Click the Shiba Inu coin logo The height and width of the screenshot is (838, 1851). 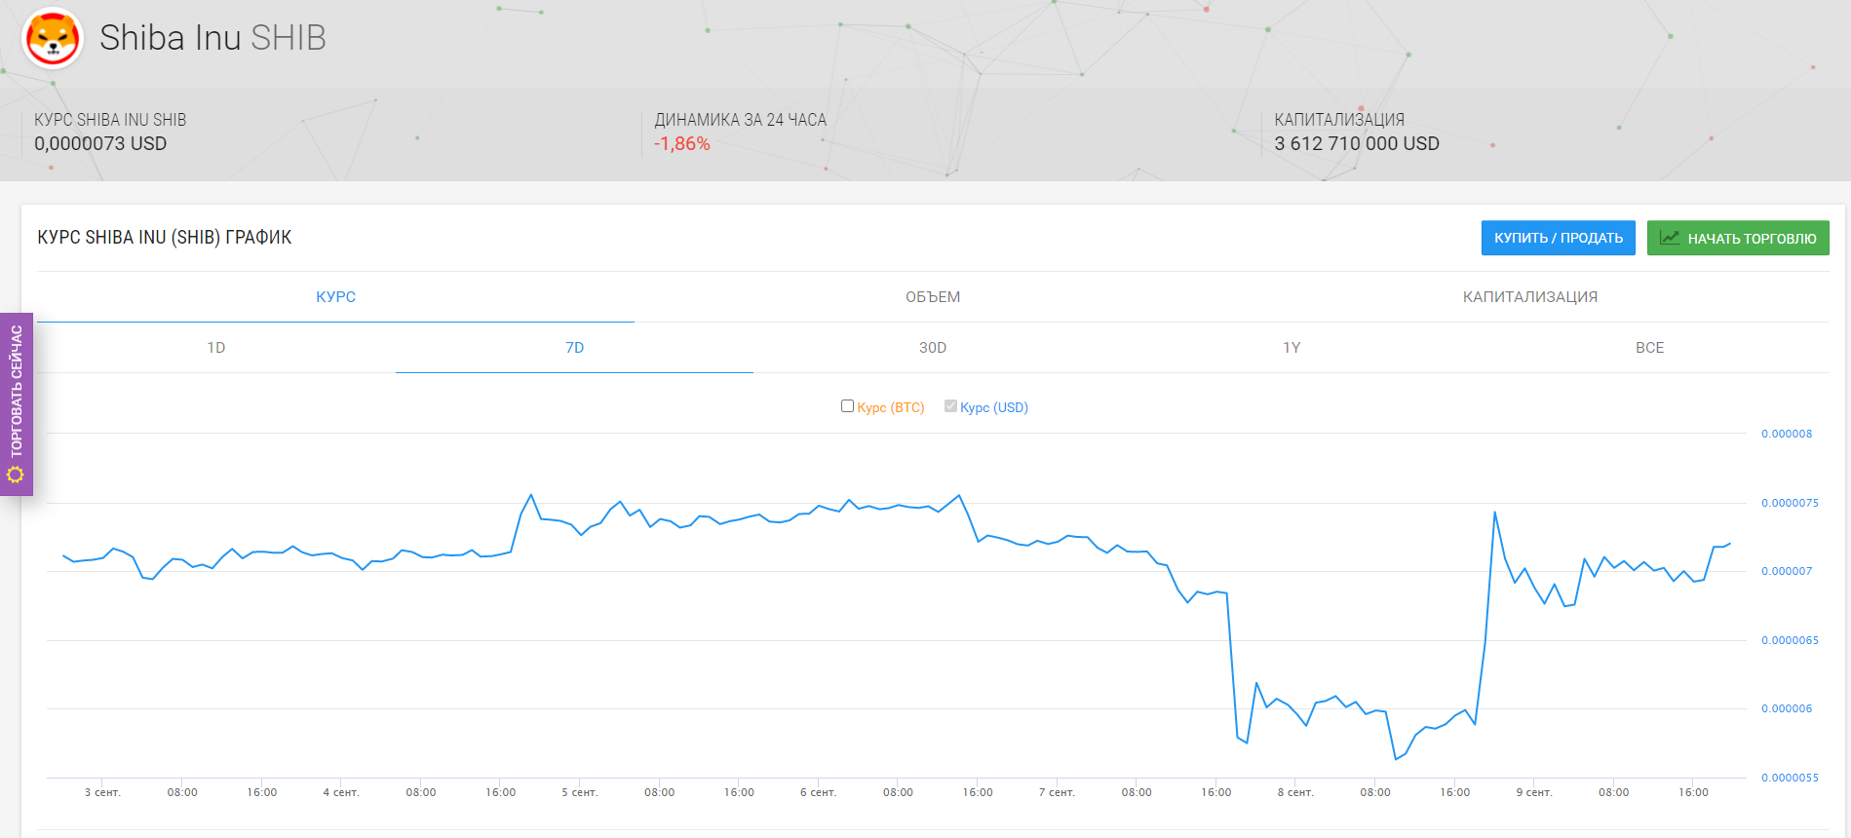click(53, 39)
